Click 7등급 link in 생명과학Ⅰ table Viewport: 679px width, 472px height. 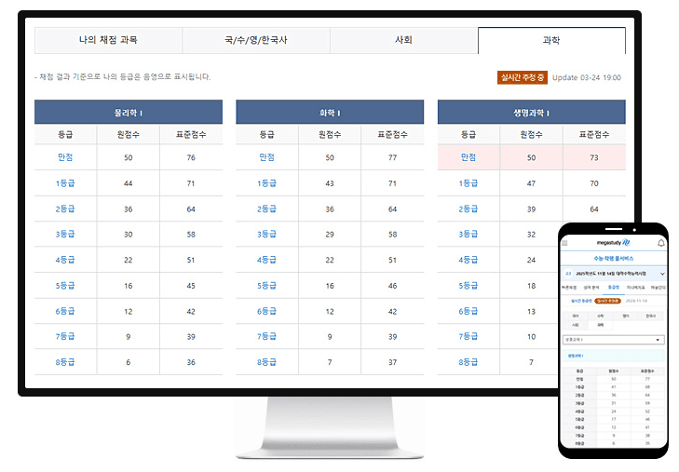click(x=469, y=337)
